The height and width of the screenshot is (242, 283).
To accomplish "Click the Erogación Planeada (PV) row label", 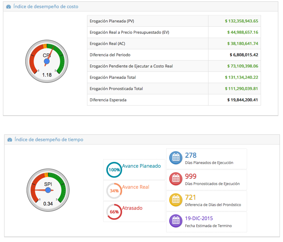I will [112, 21].
